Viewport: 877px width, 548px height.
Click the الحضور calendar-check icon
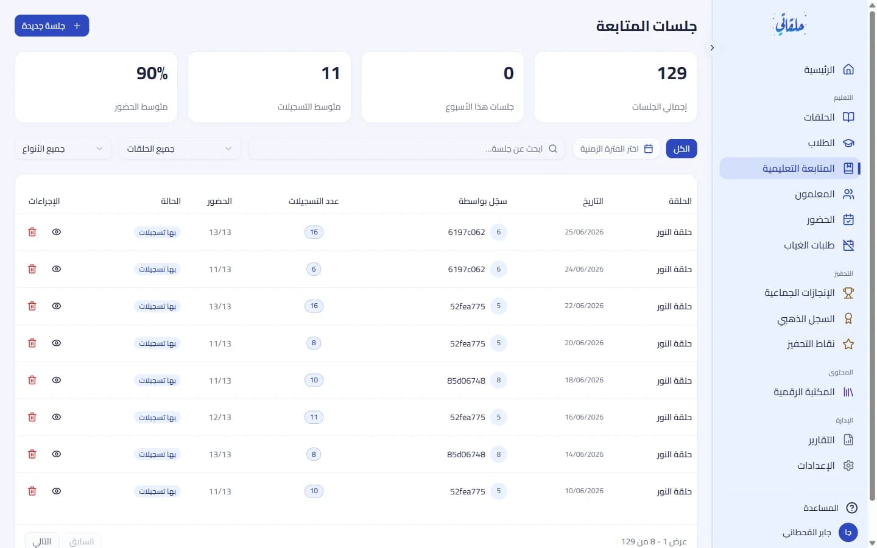pyautogui.click(x=848, y=220)
